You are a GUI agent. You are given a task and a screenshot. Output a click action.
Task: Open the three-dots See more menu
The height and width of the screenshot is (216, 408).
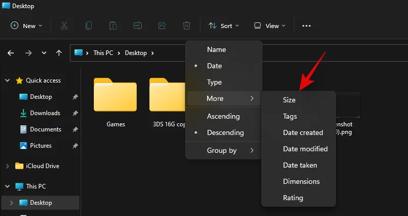point(307,26)
